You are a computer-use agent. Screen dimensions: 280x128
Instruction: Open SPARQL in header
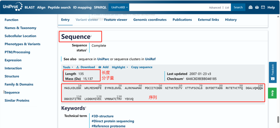(100, 7)
